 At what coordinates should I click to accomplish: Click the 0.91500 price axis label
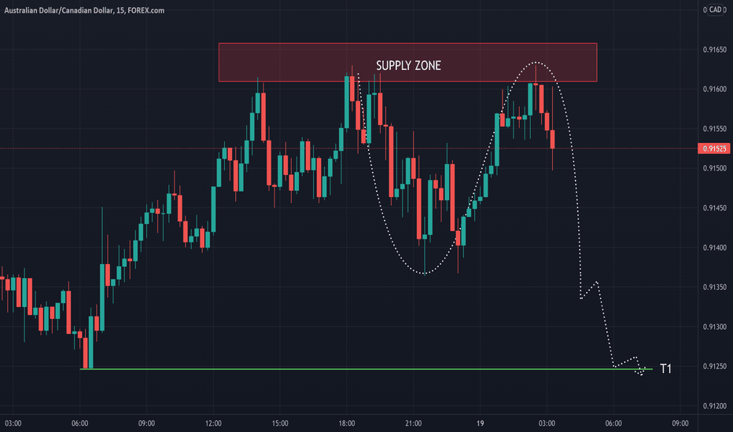click(715, 168)
